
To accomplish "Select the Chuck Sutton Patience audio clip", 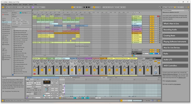I will pos(61,42).
